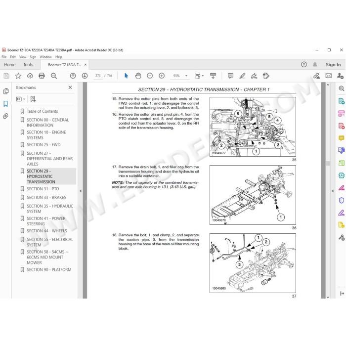Click the Zoom Out minus icon
The height and width of the screenshot is (346, 346).
(x=150, y=76)
